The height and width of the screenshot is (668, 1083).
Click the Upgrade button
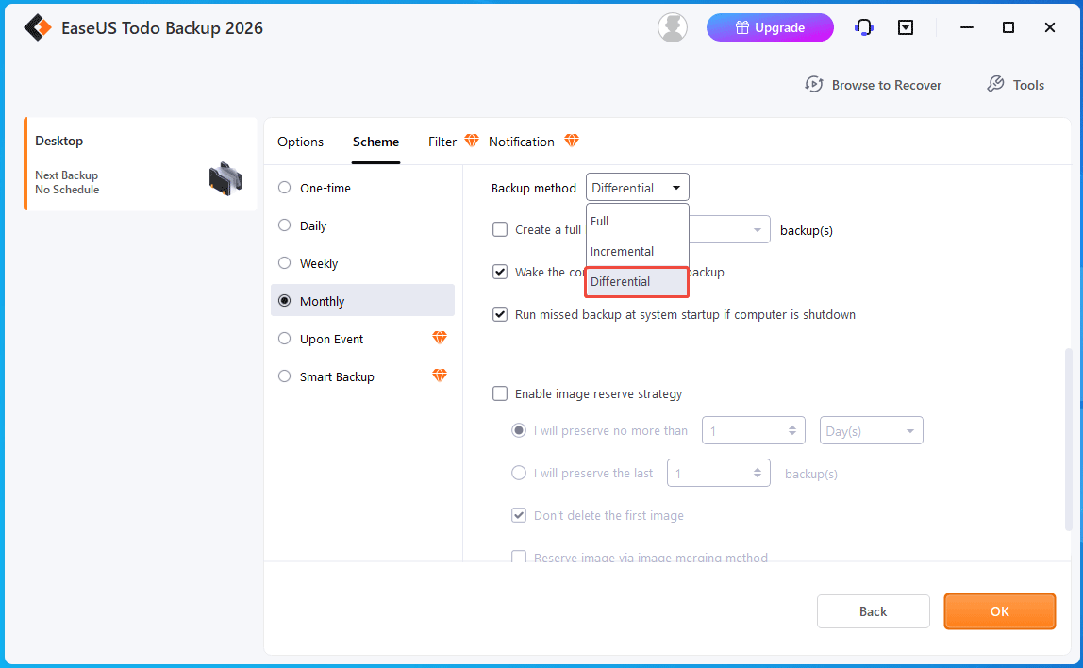click(770, 27)
